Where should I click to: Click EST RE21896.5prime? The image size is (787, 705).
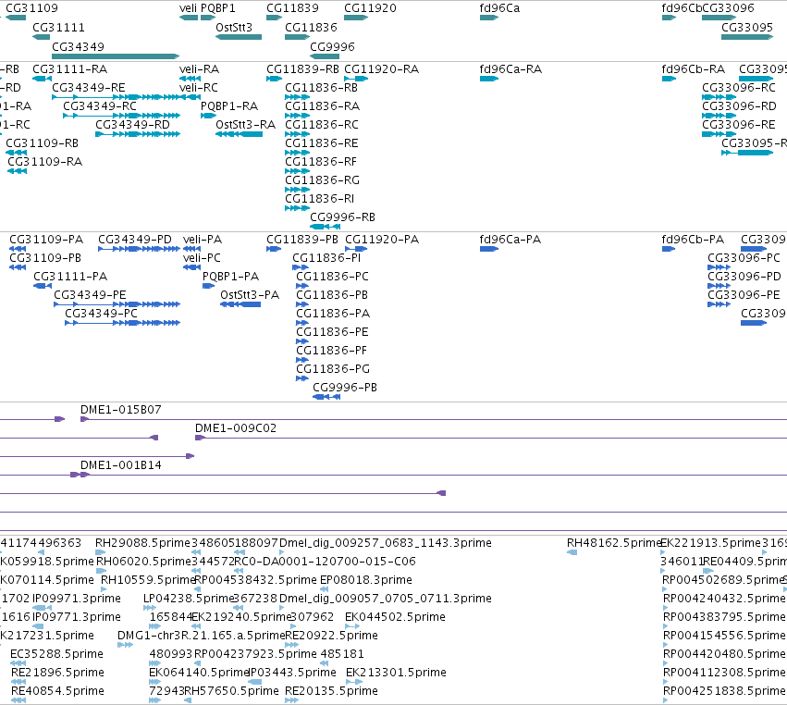click(x=57, y=672)
